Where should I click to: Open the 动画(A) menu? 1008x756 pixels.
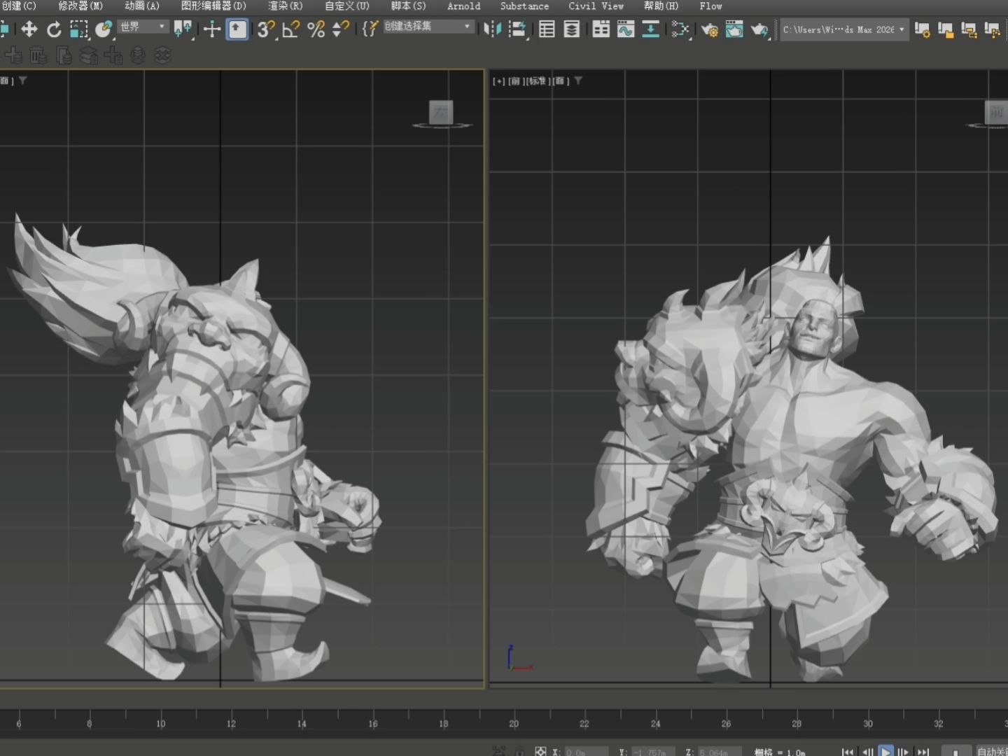(x=142, y=6)
